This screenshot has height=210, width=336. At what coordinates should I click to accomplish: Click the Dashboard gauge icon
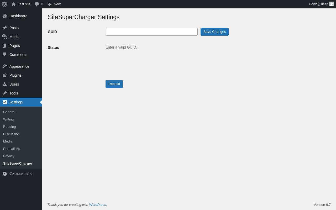pyautogui.click(x=5, y=16)
